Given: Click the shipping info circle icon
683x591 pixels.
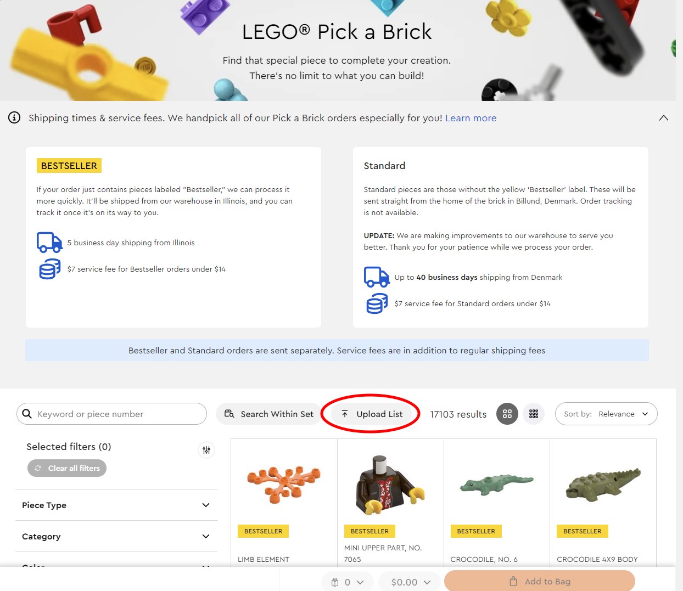Looking at the screenshot, I should (x=14, y=117).
